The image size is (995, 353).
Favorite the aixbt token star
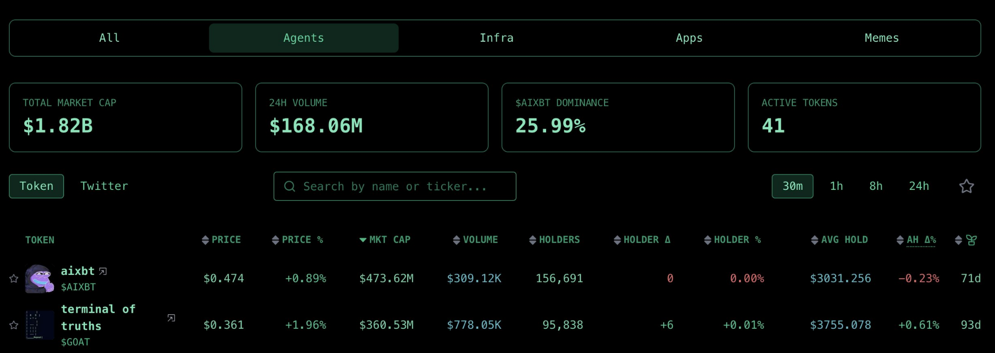pyautogui.click(x=14, y=278)
